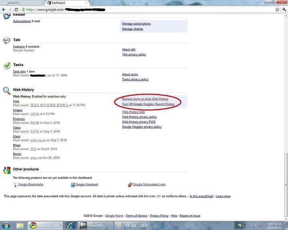Image resolution: width=288 pixels, height=230 pixels.
Task: Click the Google Notebook icon
Action: [73, 185]
